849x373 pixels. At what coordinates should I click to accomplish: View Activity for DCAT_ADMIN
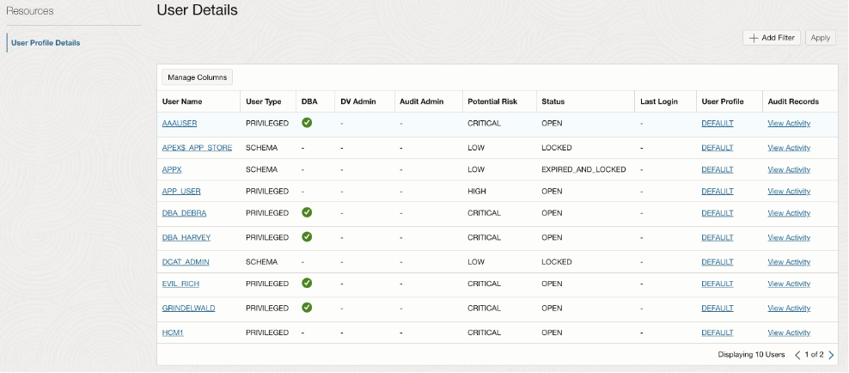[x=789, y=262]
